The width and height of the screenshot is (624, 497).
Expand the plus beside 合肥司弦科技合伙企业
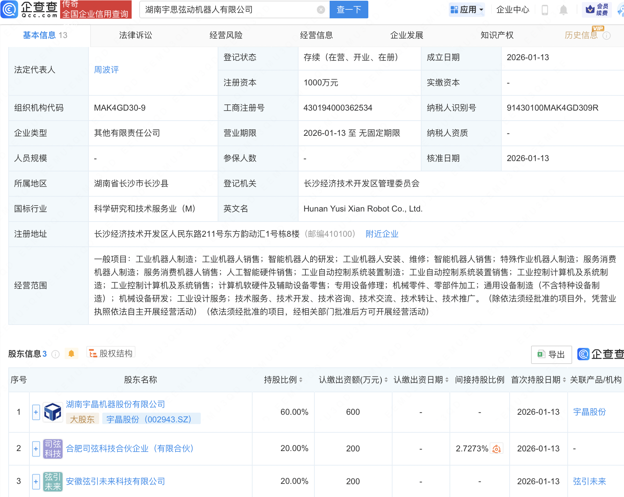click(x=36, y=448)
